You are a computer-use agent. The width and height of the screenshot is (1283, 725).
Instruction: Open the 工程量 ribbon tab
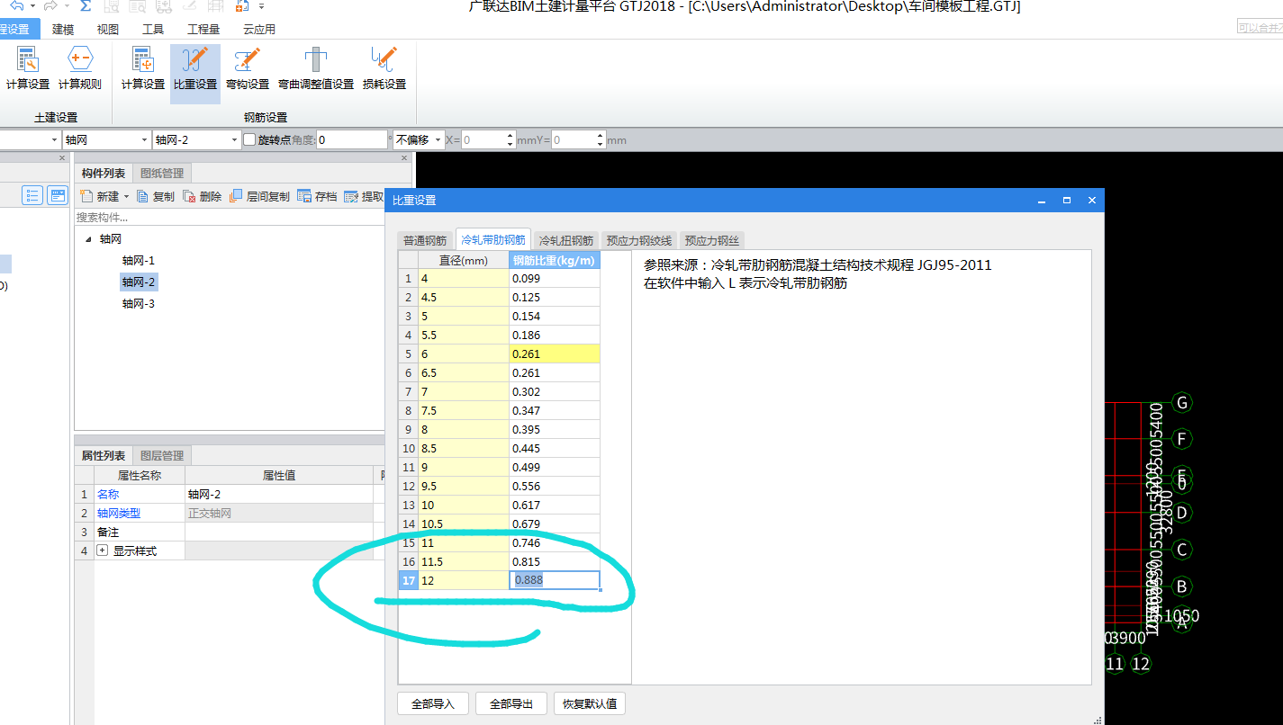[203, 29]
